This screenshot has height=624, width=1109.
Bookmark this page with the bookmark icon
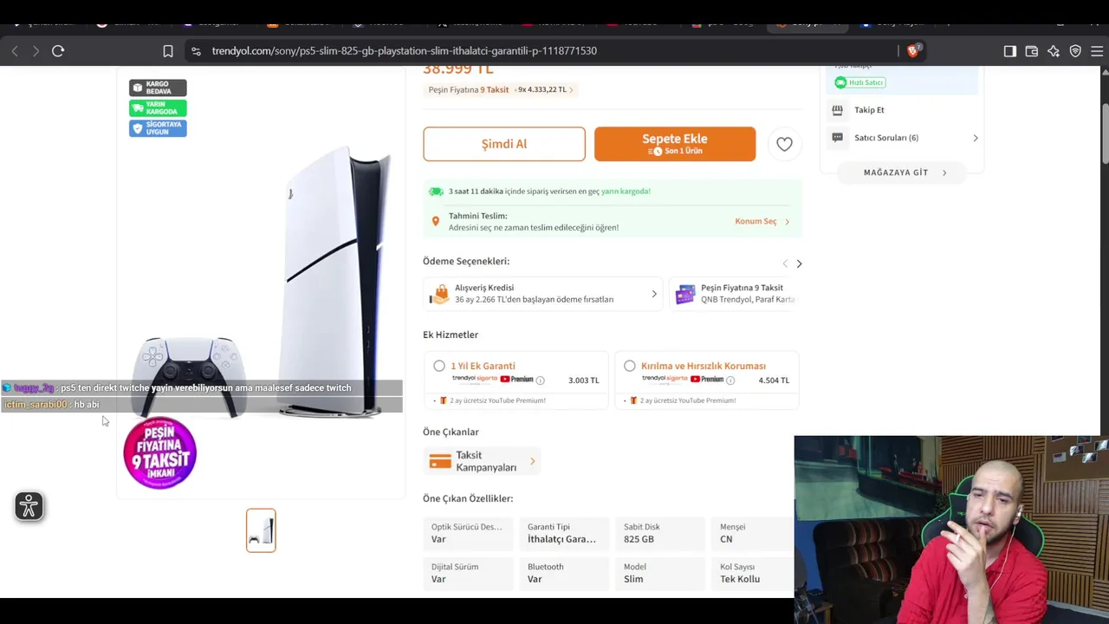pos(168,51)
